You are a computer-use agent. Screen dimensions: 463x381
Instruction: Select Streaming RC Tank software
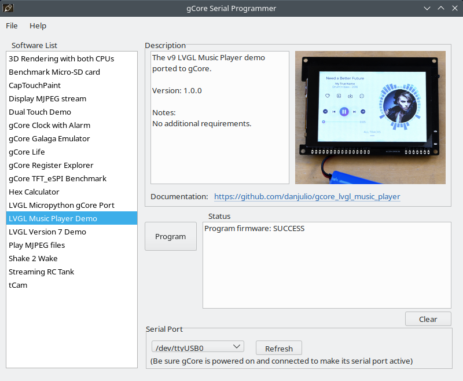(x=42, y=272)
